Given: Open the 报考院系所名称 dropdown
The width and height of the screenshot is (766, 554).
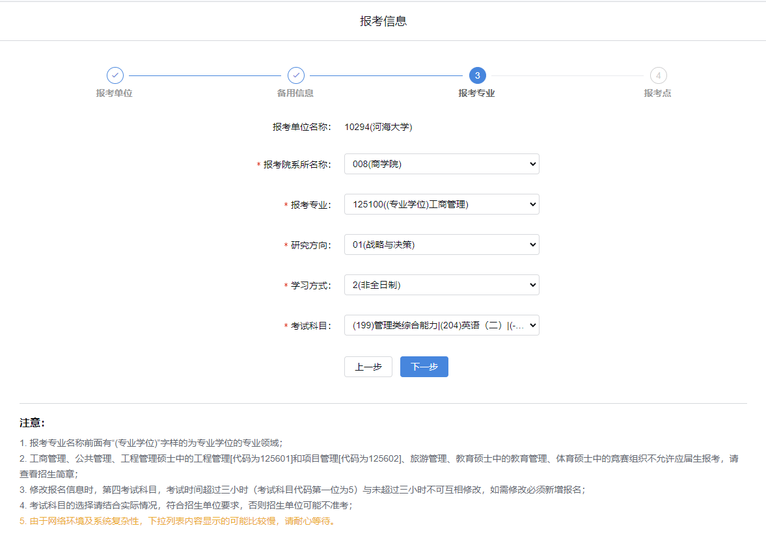Looking at the screenshot, I should tap(441, 164).
